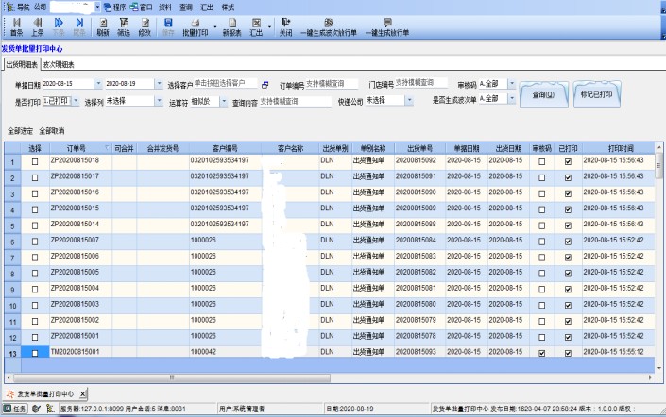Click the 全部取消 link

[x=52, y=131]
